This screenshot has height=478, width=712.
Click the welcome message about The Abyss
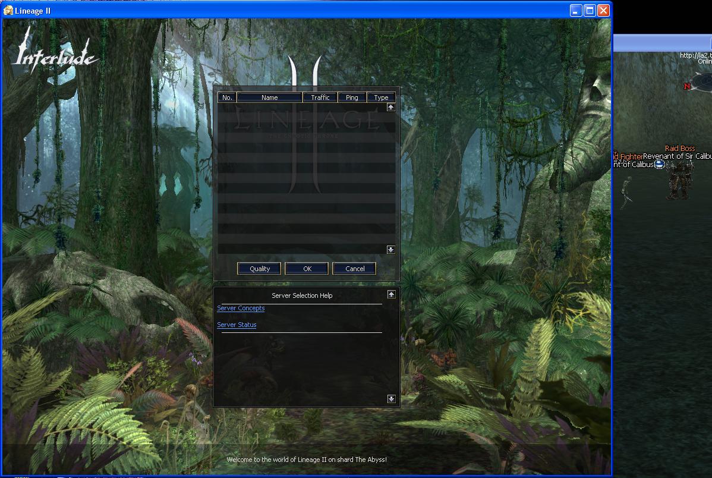tap(307, 460)
